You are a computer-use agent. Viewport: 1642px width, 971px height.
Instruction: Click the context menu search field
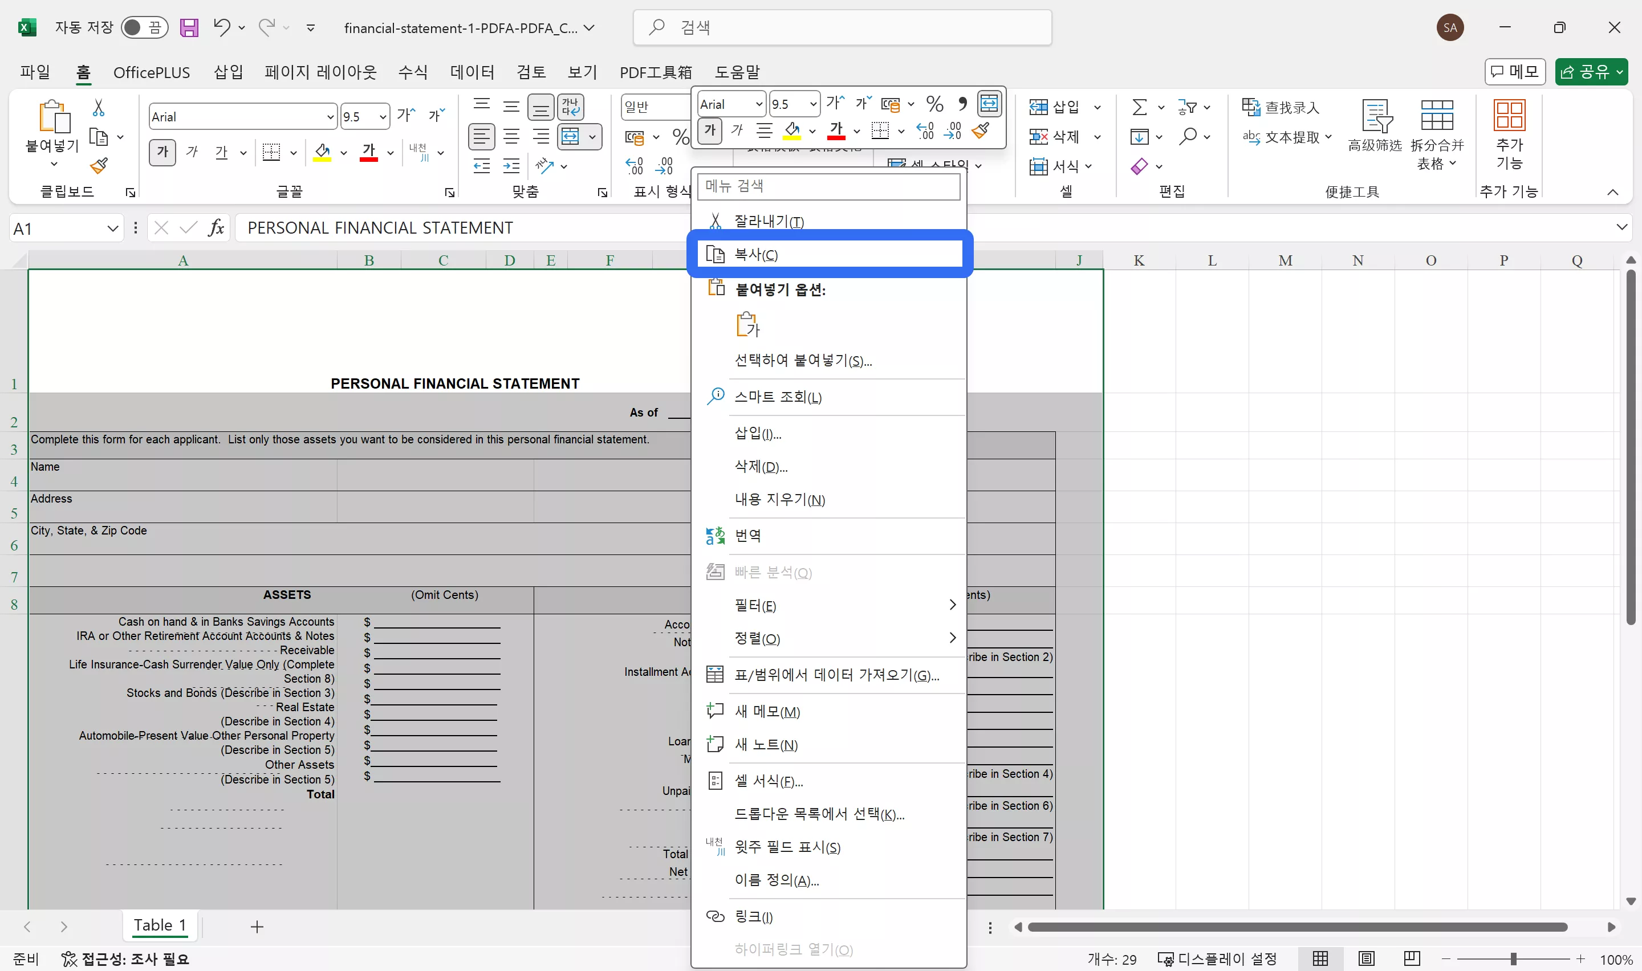pyautogui.click(x=828, y=186)
